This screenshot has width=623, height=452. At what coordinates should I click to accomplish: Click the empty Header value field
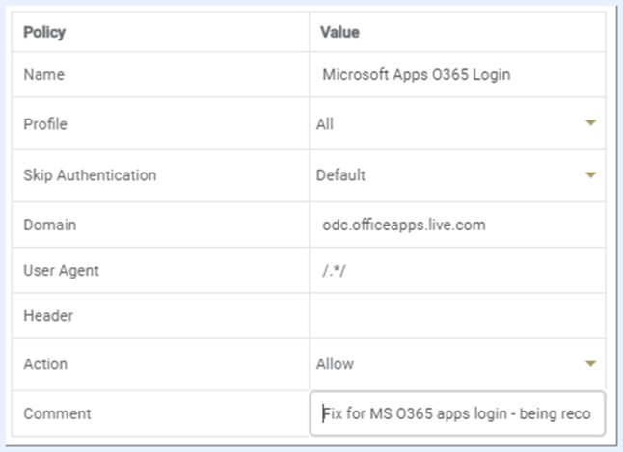pos(457,316)
